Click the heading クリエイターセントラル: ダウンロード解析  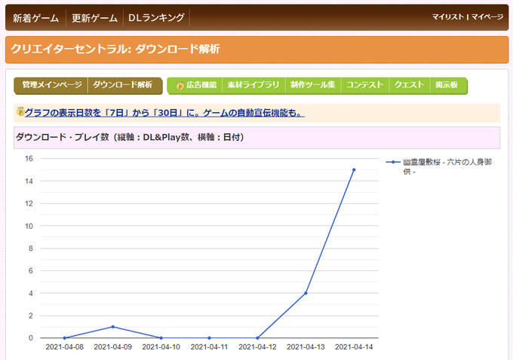[x=115, y=49]
